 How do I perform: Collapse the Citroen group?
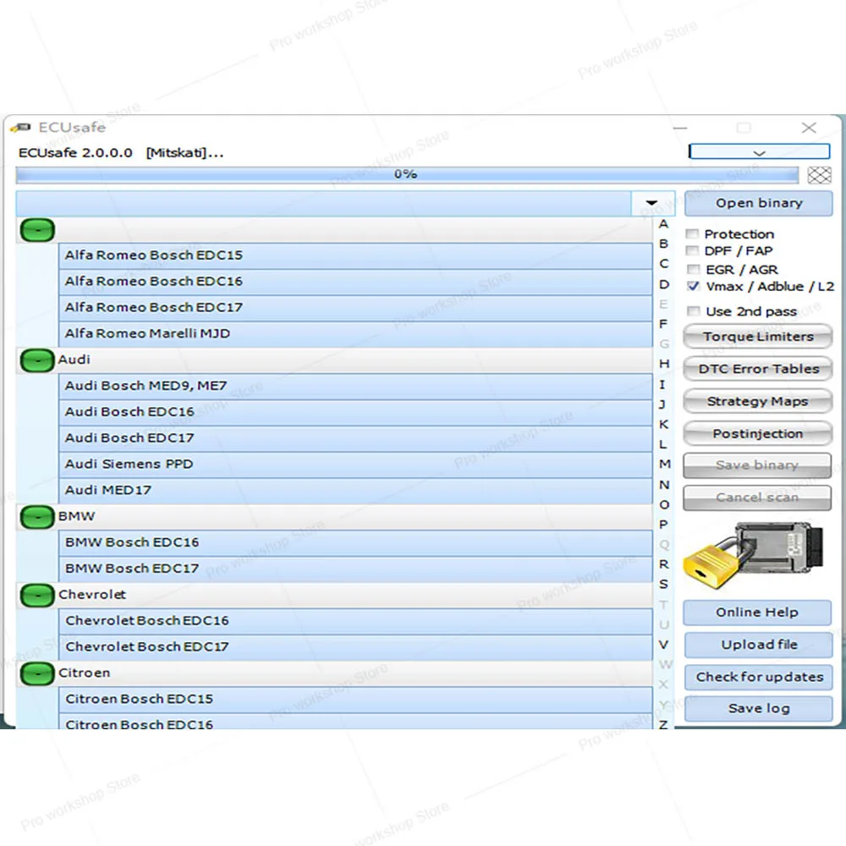37,674
